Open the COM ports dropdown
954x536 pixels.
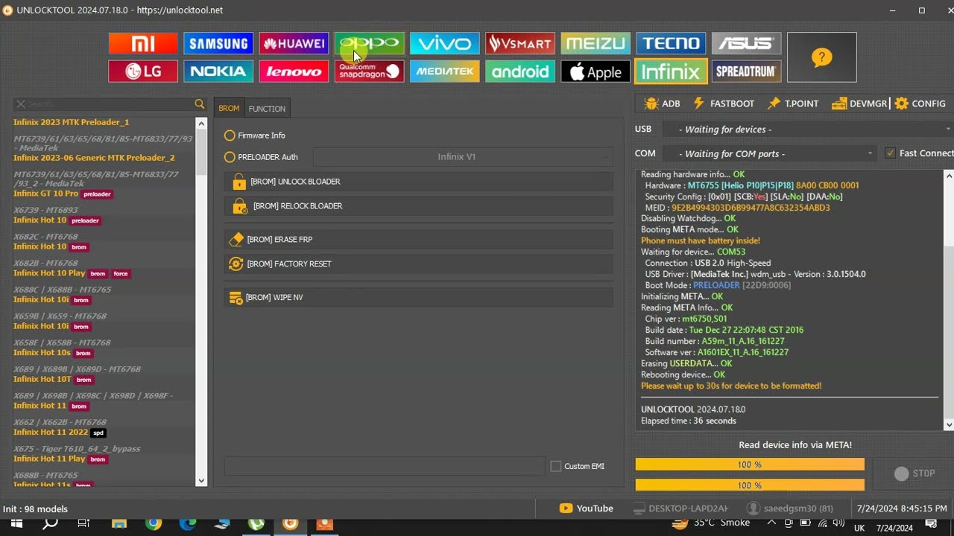tap(768, 153)
